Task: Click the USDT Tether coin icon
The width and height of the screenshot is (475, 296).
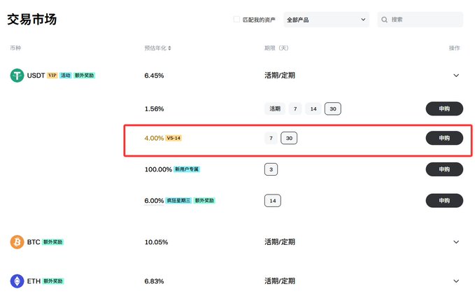Action: (x=17, y=76)
